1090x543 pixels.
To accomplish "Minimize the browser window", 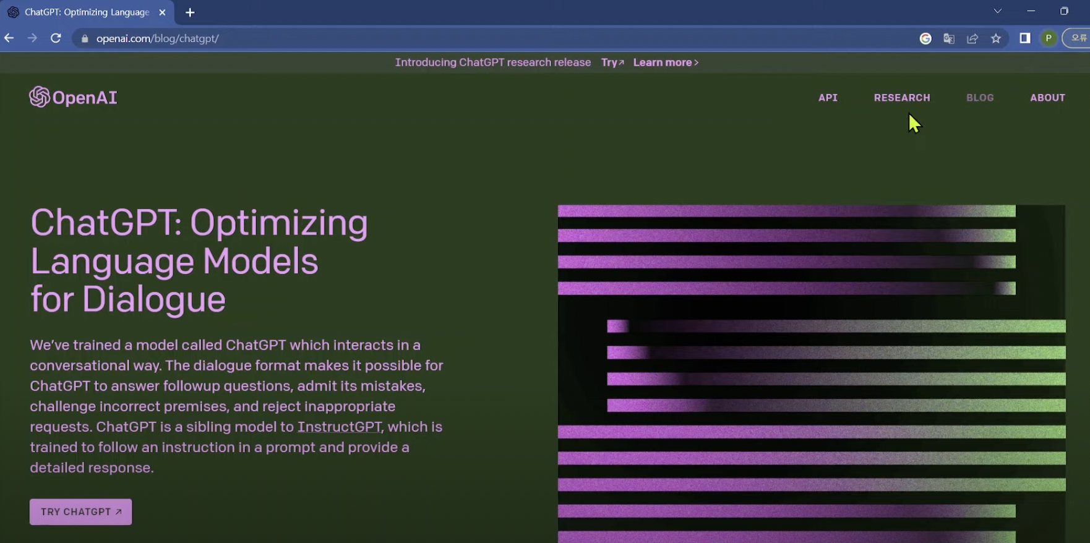I will [x=1031, y=11].
